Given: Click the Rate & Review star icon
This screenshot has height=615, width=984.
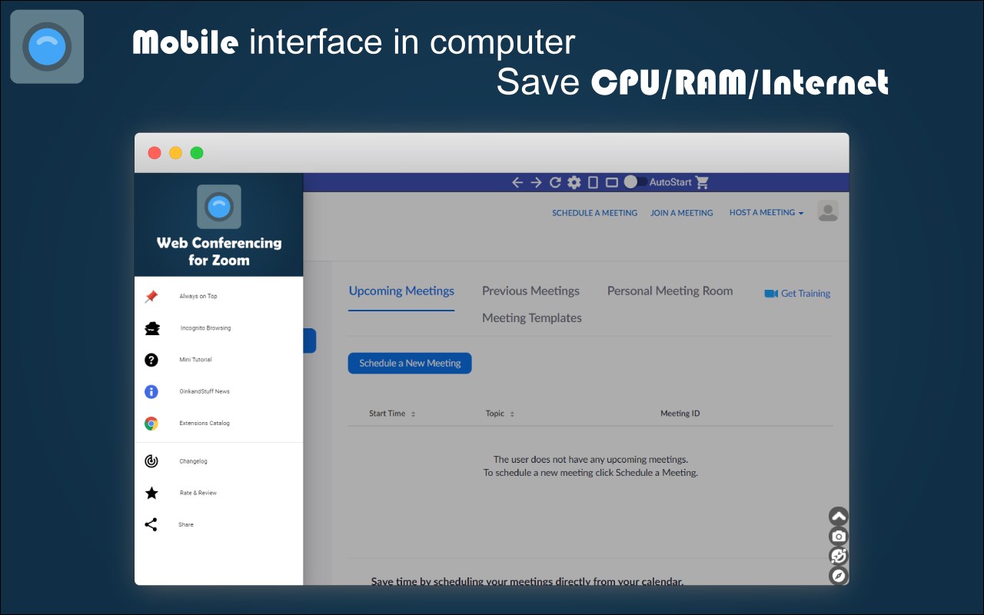Looking at the screenshot, I should (151, 493).
